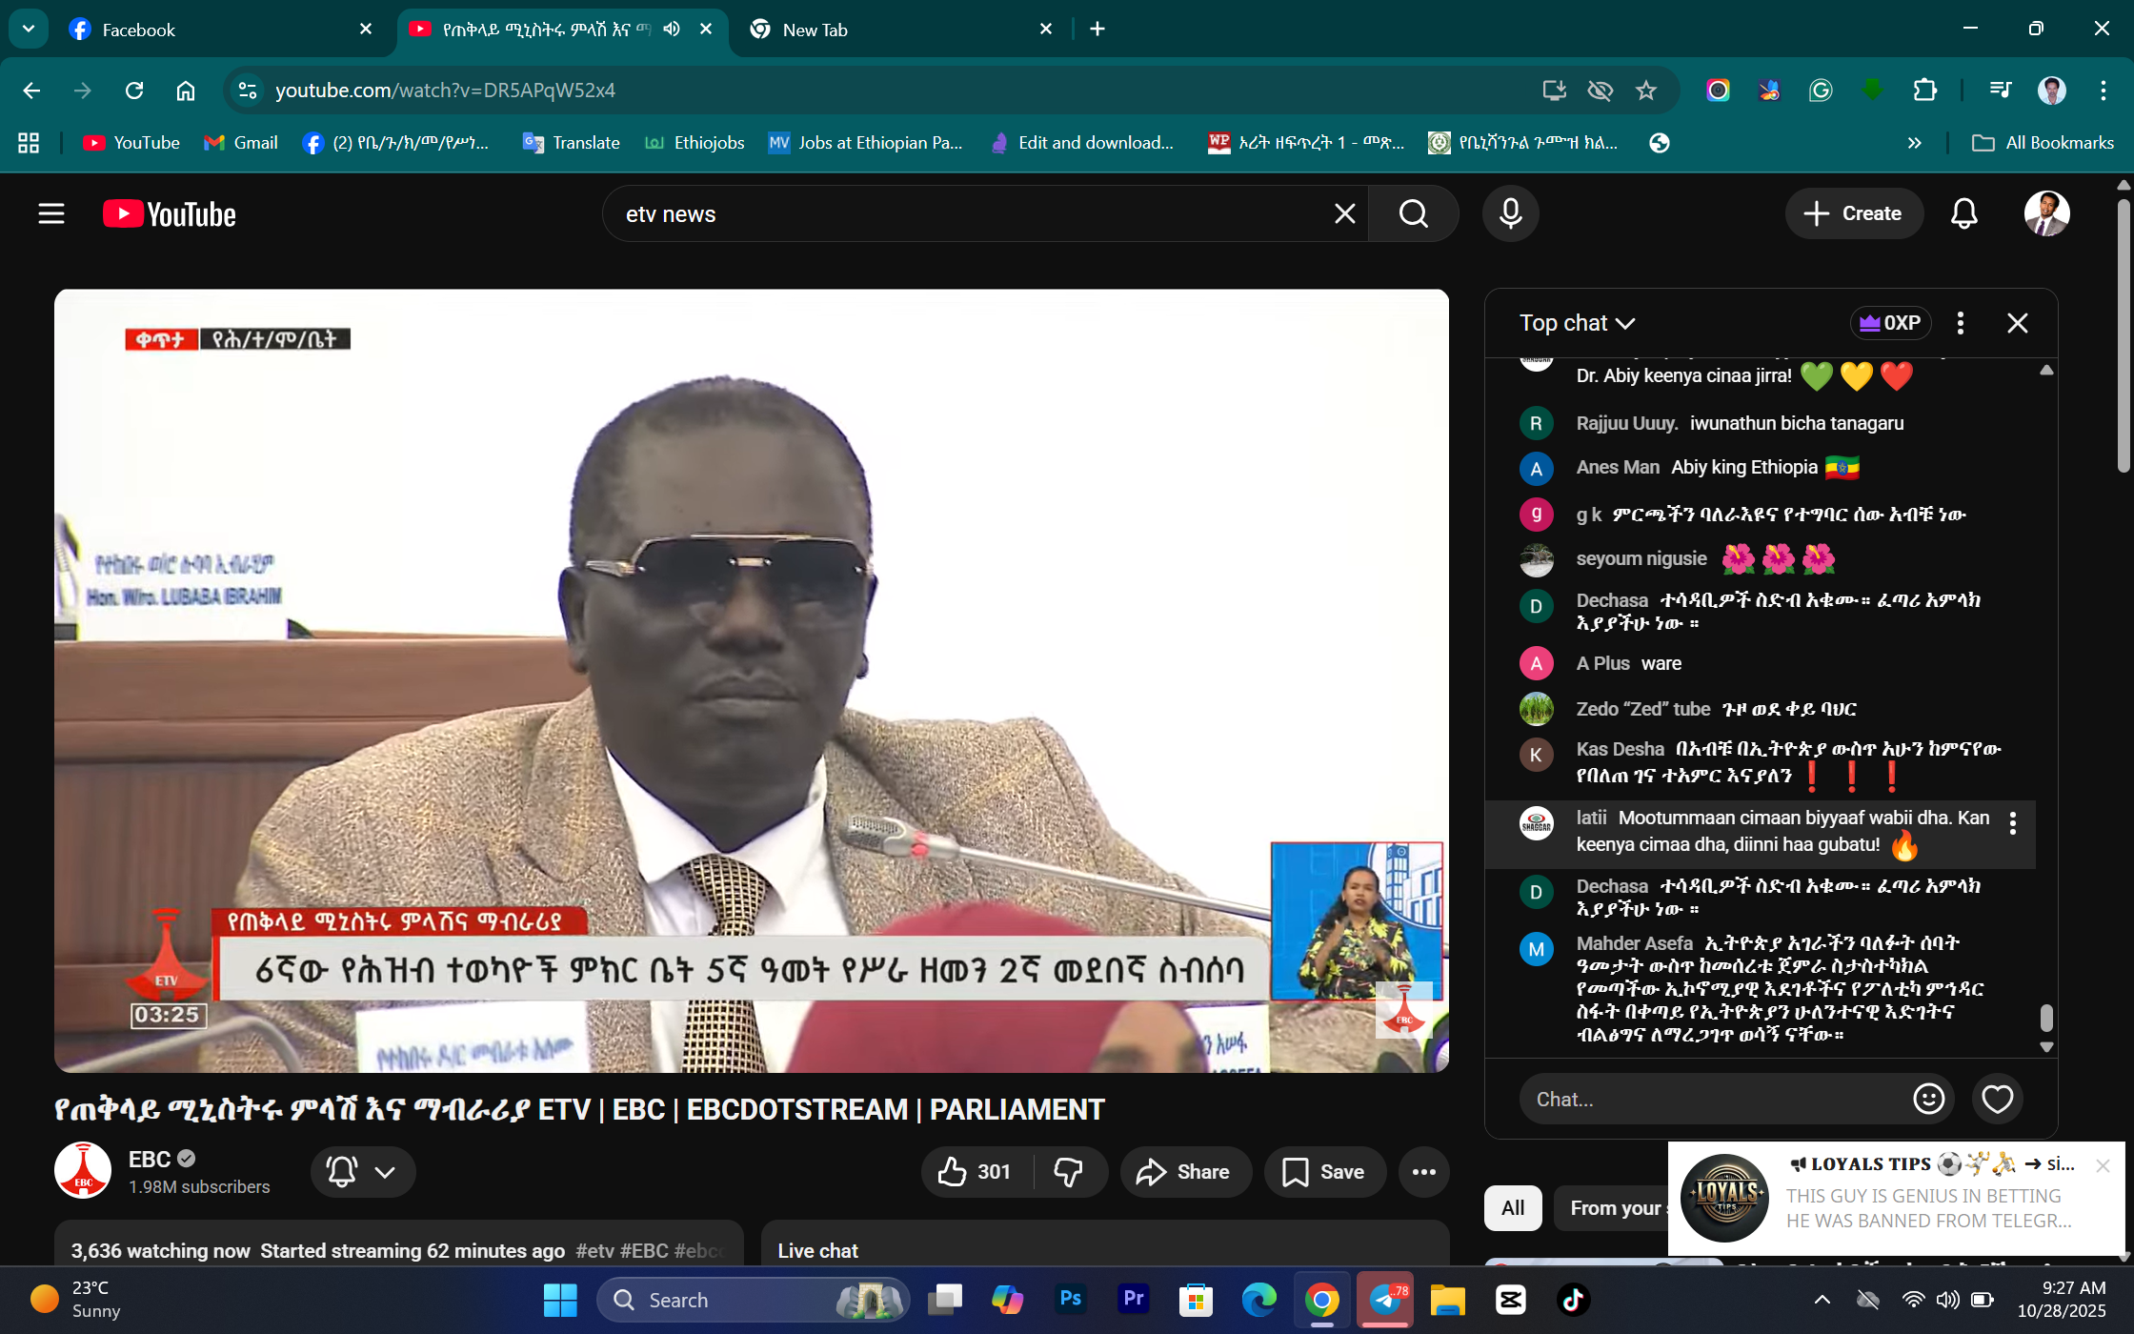Viewport: 2134px width, 1334px height.
Task: Dislike the video with thumbs down
Action: [1069, 1172]
